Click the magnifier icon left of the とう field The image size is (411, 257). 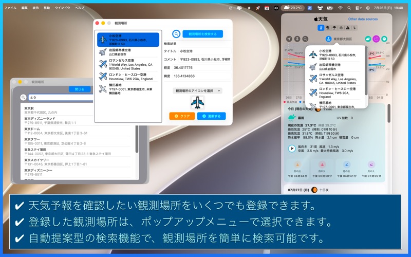pos(23,97)
